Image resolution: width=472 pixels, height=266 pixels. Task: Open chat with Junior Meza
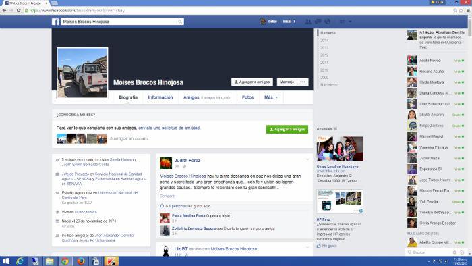(x=436, y=158)
